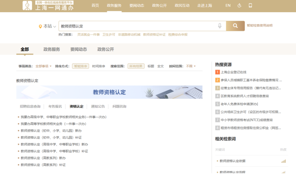The width and height of the screenshot is (296, 174).
Task: Click the location pin icon beside 本站
Action: point(41,26)
